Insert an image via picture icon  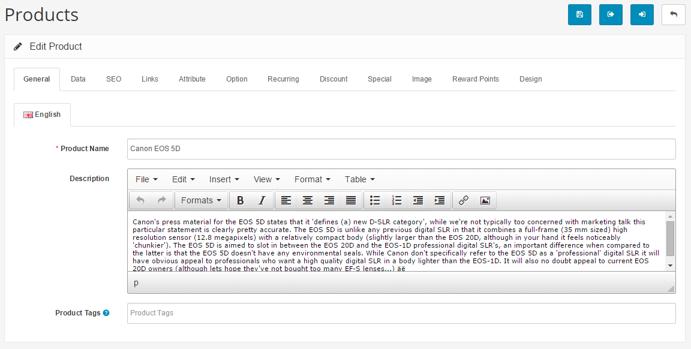tap(485, 200)
